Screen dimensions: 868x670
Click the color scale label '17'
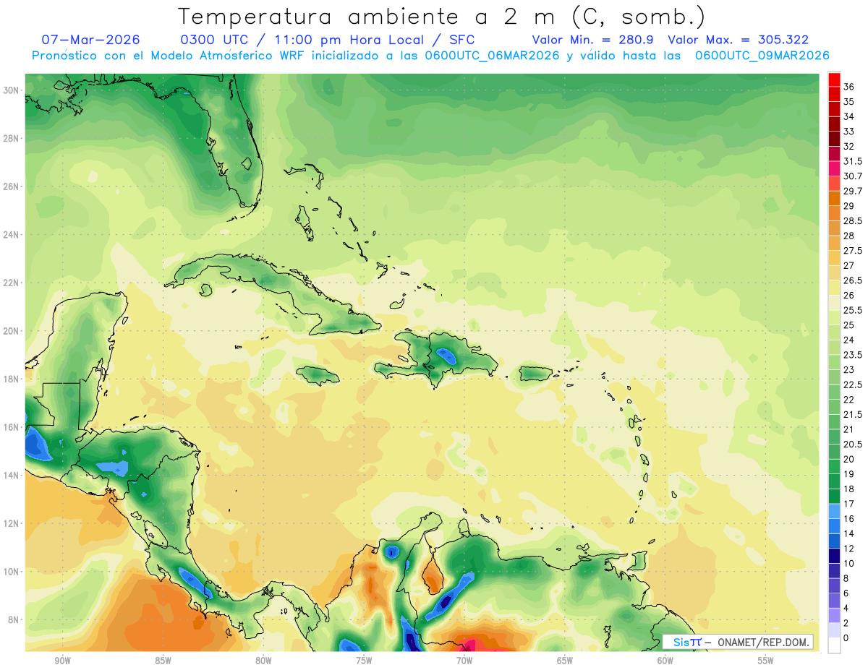(849, 504)
